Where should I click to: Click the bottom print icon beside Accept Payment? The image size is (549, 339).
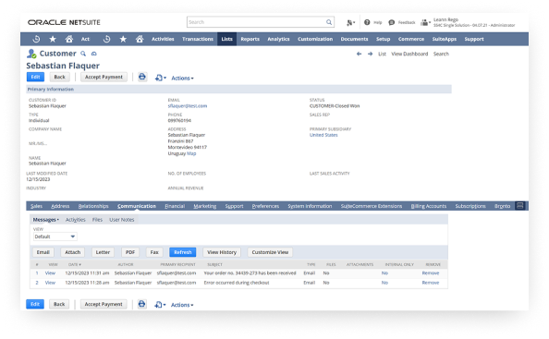pos(141,304)
